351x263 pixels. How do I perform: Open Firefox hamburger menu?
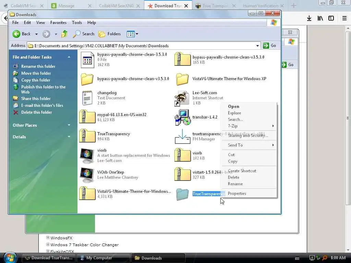344,18
